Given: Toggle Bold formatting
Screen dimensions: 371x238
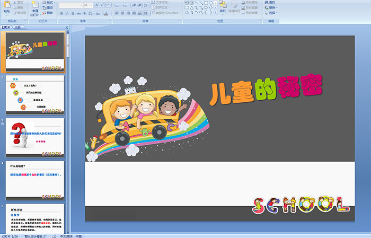Looking at the screenshot, I should (61, 13).
